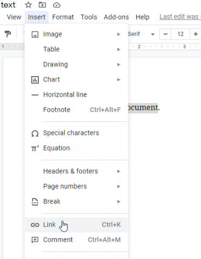Select Special characters menu entry
The height and width of the screenshot is (259, 201).
76,133
